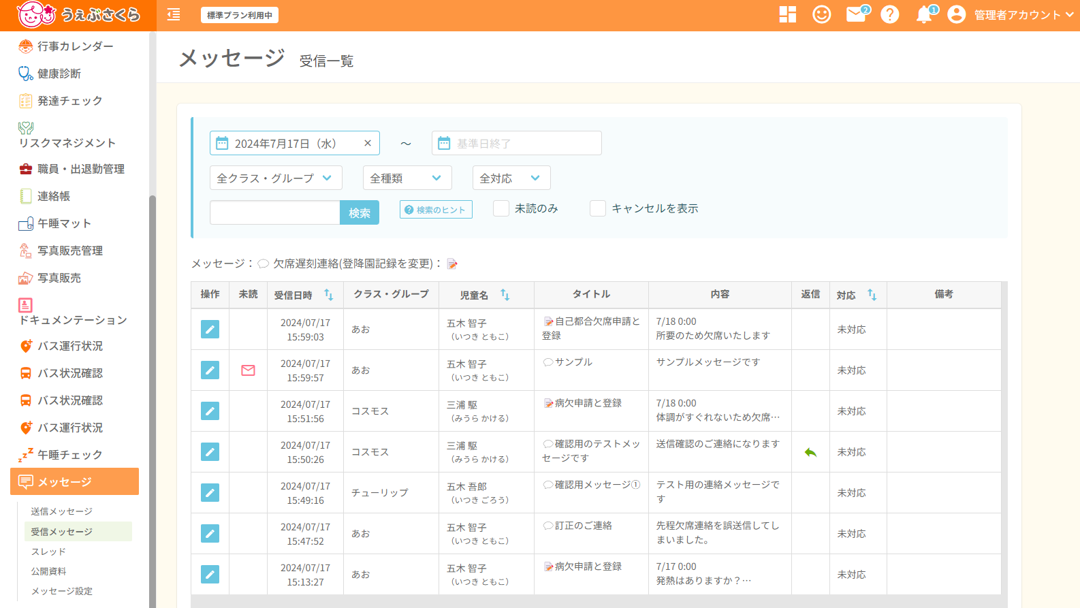This screenshot has width=1080, height=608.
Task: Click the 標準プラン利用中 badge
Action: (239, 15)
